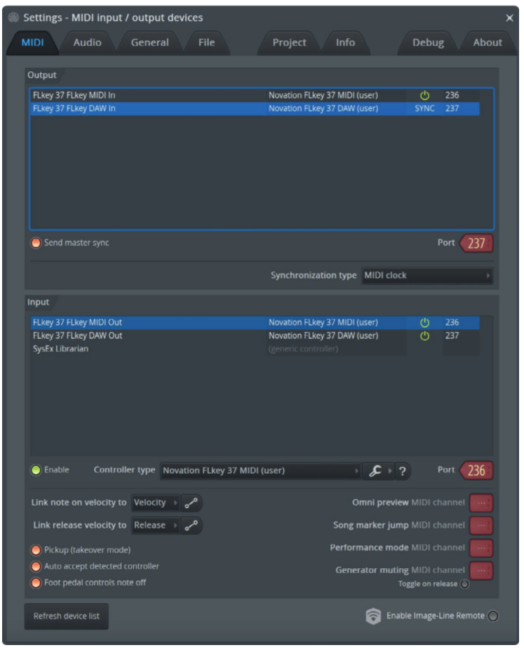Select the SysEx Librarian input device
Screen dimensions: 524x650
[x=61, y=350]
